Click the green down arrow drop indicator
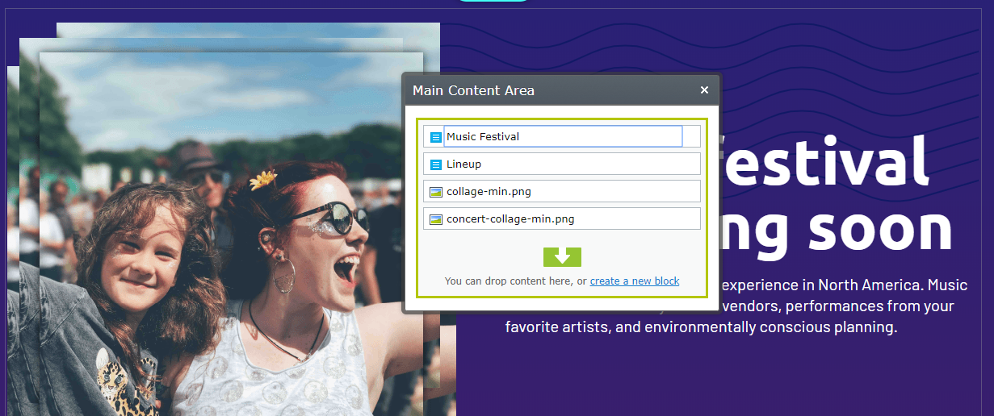This screenshot has width=994, height=416. point(562,256)
